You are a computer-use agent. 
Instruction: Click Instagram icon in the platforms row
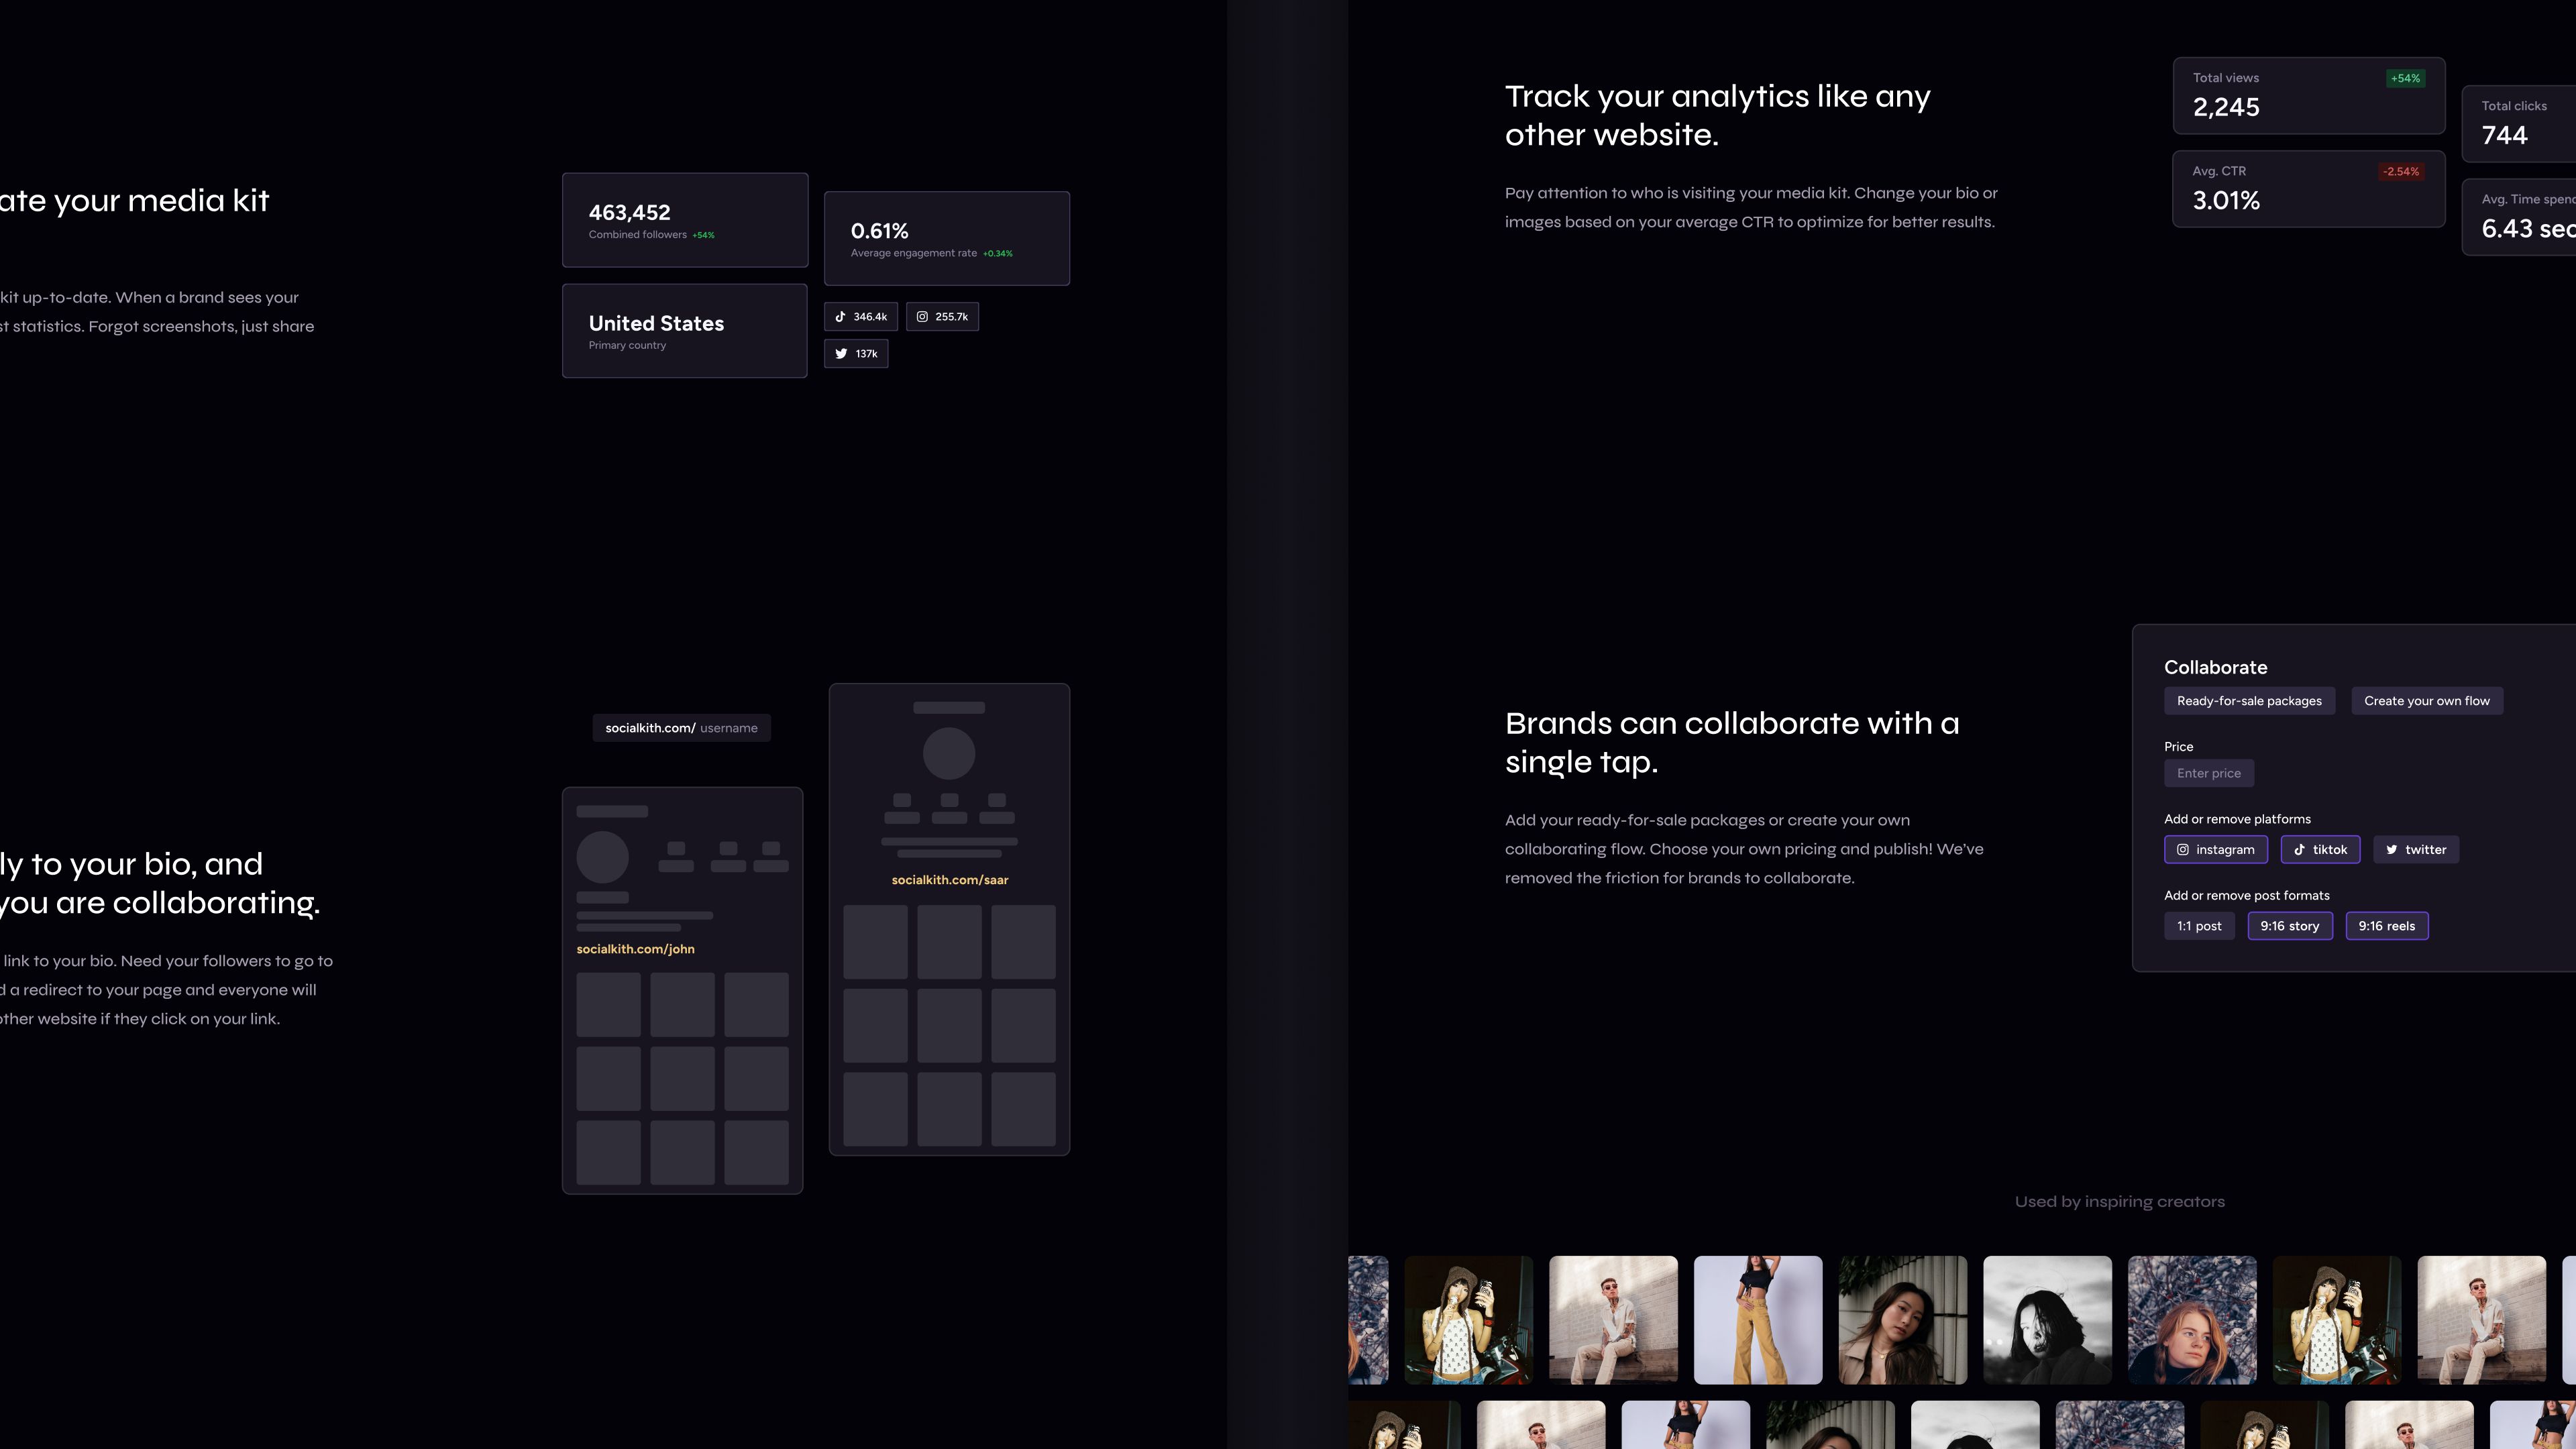point(2183,850)
